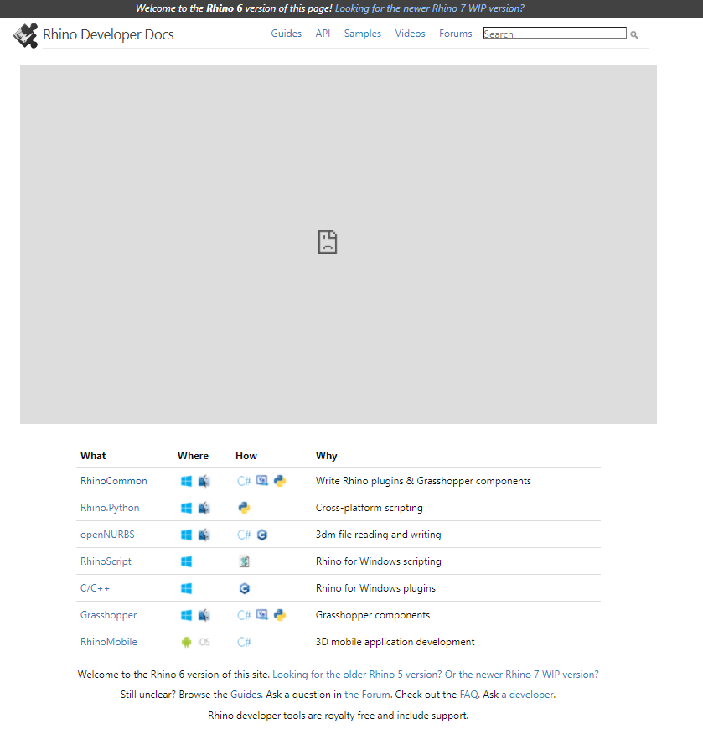Click the 'a developer' link
The image size is (703, 729).
tap(527, 695)
